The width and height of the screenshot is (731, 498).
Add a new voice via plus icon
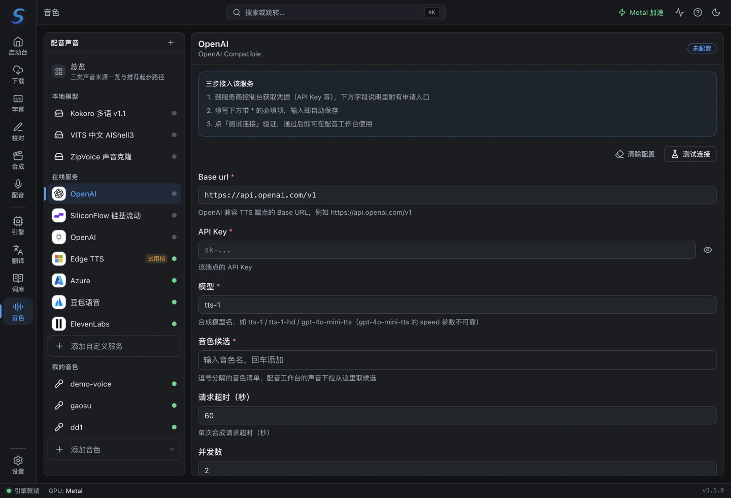(171, 43)
